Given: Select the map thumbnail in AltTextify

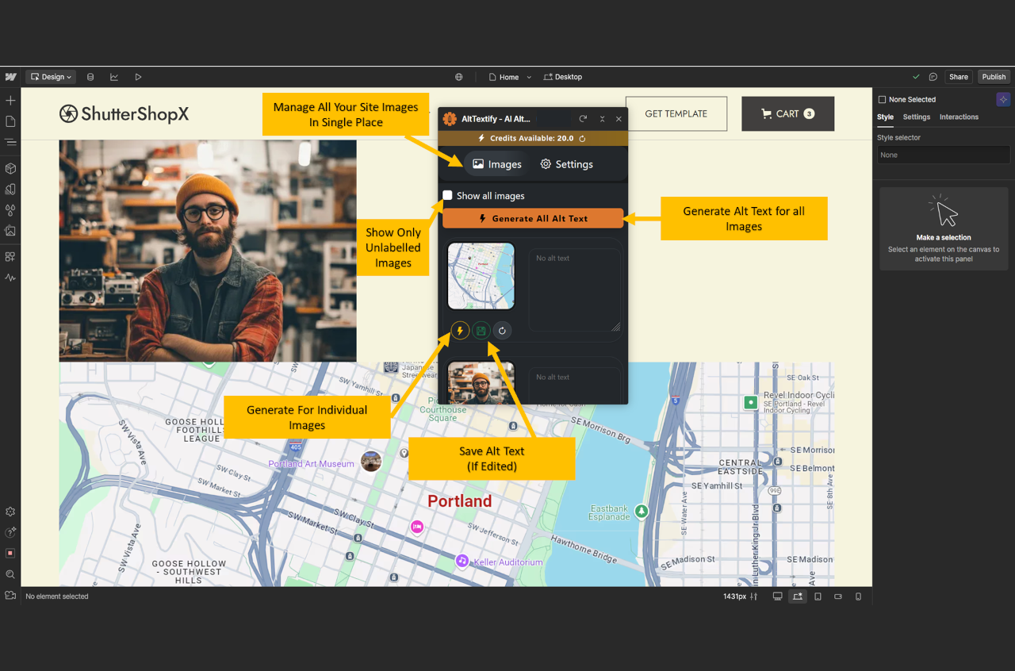Looking at the screenshot, I should (481, 276).
